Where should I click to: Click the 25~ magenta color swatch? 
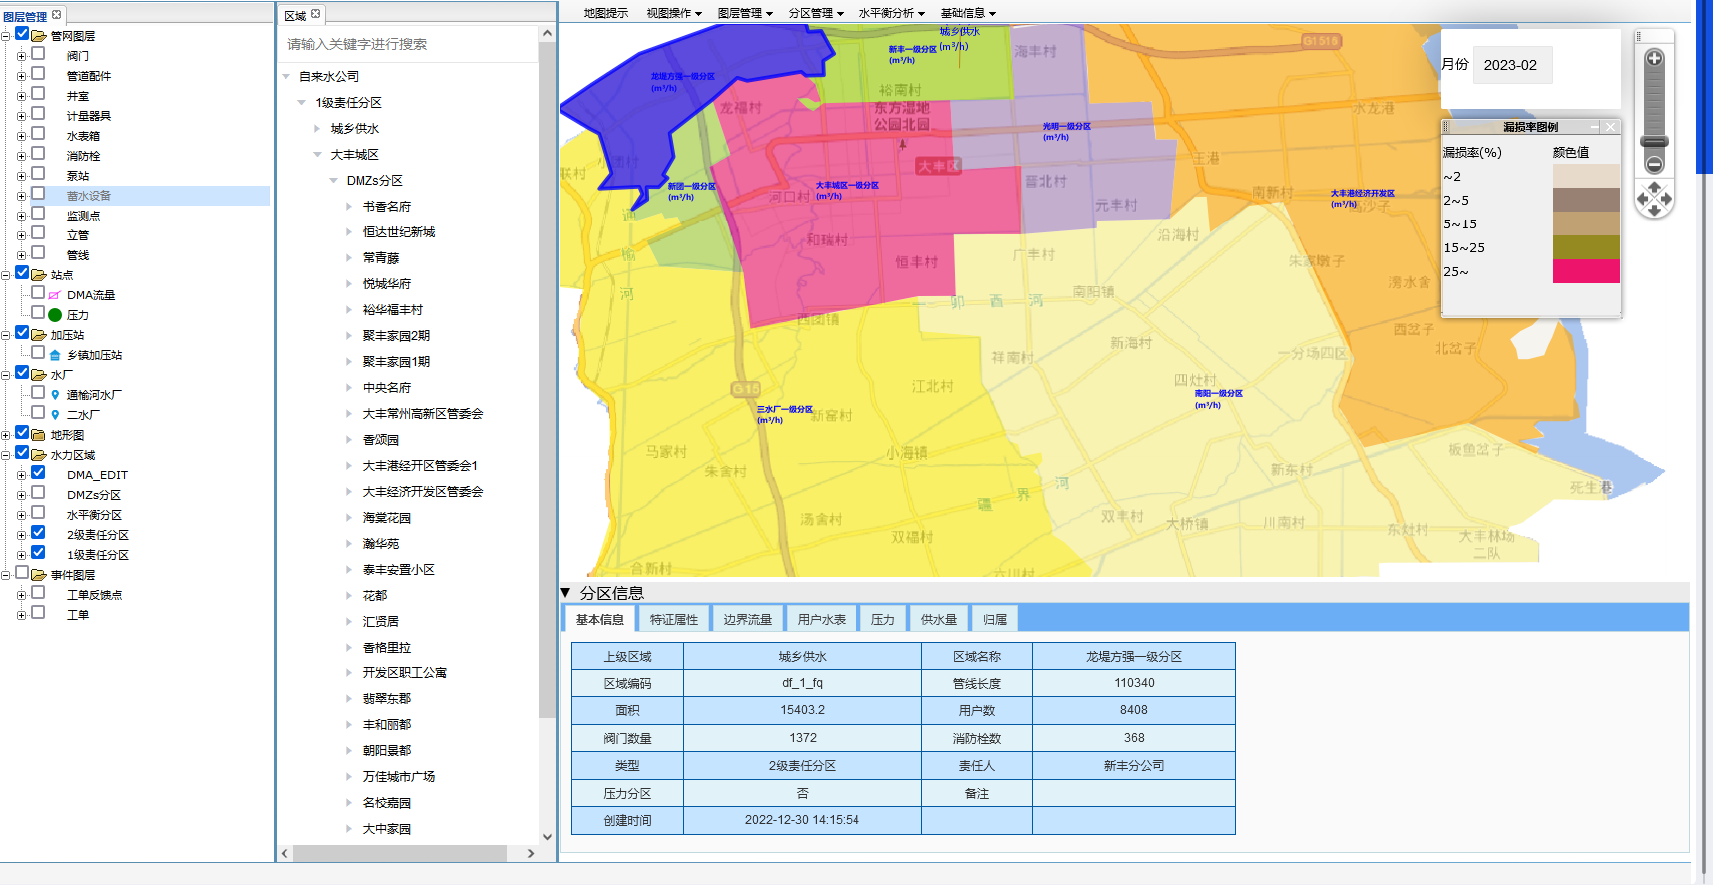click(x=1586, y=271)
